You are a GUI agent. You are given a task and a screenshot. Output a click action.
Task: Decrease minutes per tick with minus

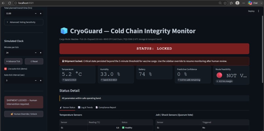point(36,52)
